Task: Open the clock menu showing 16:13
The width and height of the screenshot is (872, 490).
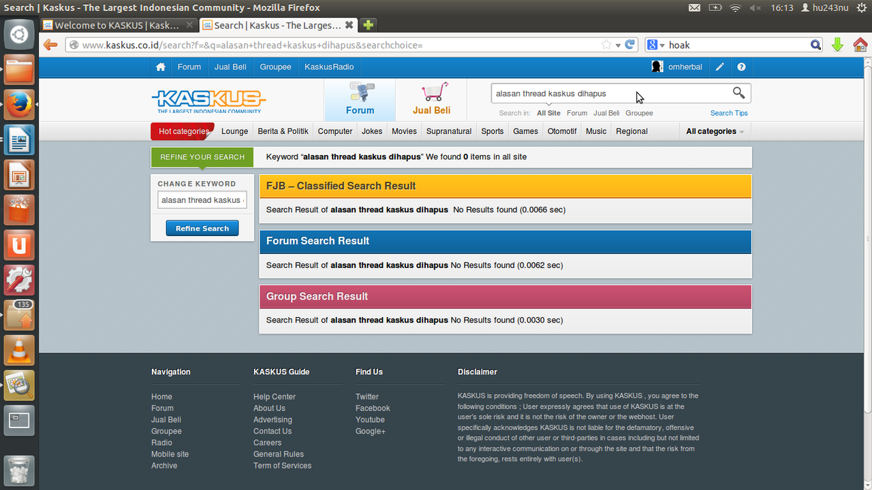Action: pyautogui.click(x=782, y=7)
